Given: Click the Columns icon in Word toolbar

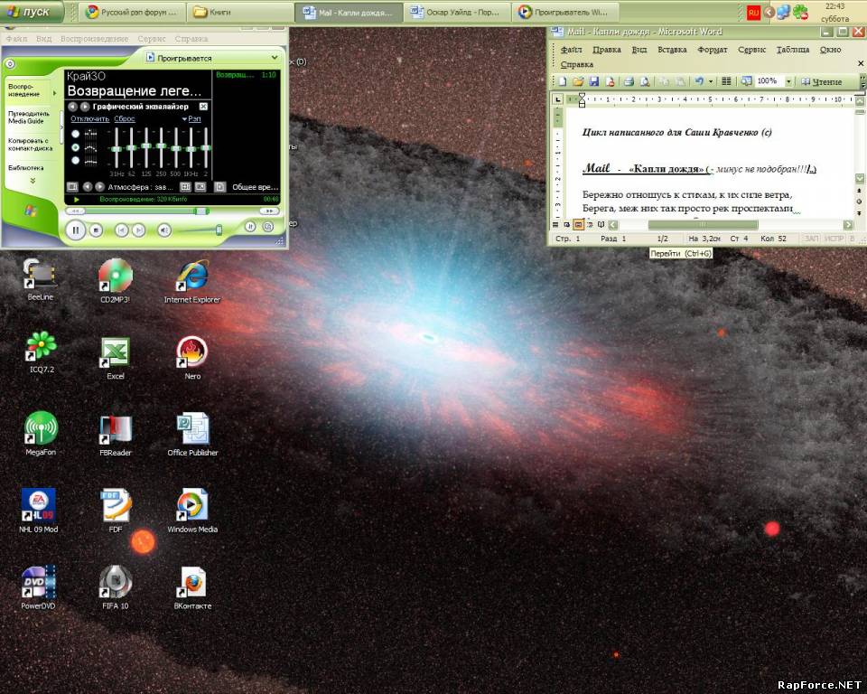Looking at the screenshot, I should (726, 81).
